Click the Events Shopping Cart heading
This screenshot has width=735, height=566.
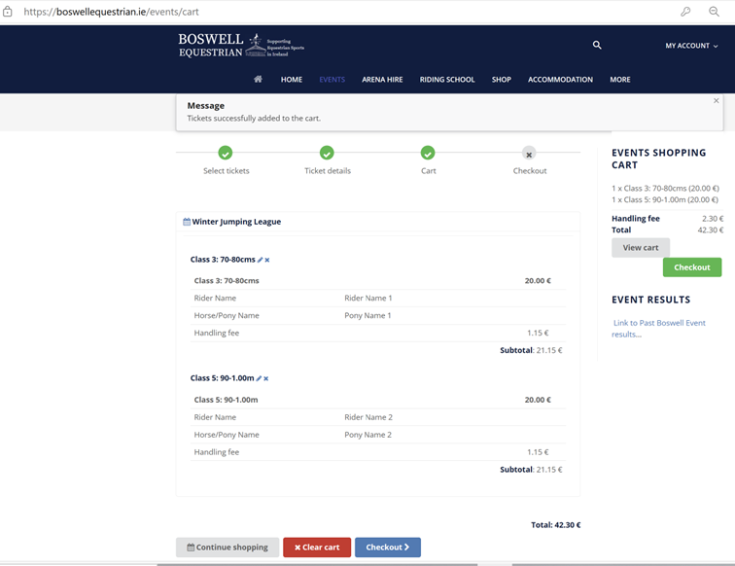point(658,159)
